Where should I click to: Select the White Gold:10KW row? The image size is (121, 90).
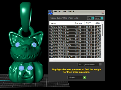click(75, 51)
